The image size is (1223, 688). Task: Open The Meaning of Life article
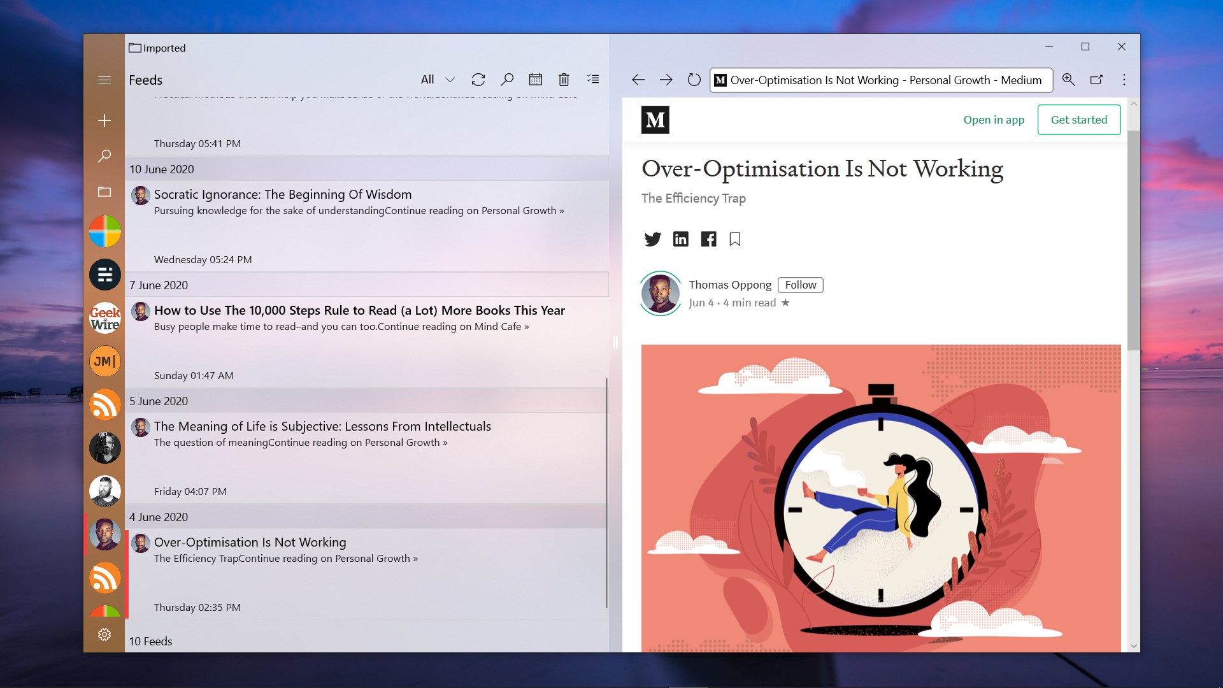point(322,426)
